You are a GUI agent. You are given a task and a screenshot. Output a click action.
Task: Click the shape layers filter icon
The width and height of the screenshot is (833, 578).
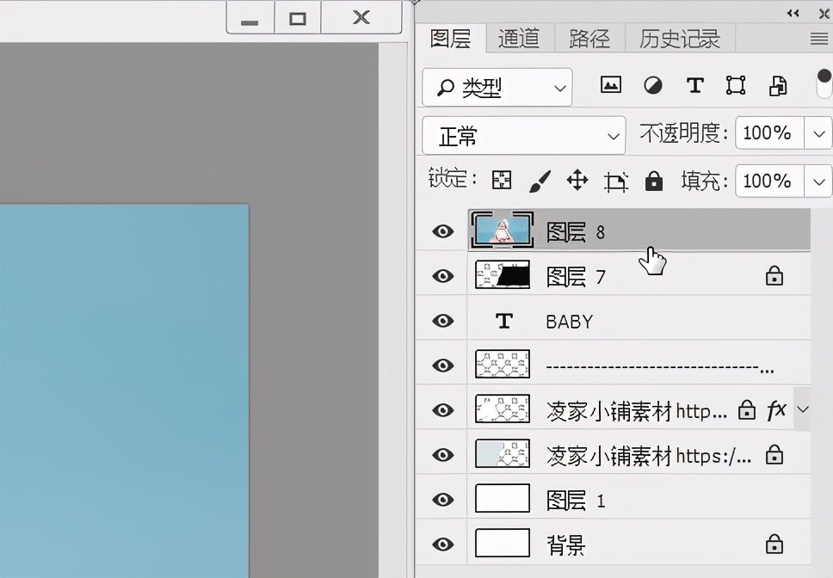tap(736, 85)
